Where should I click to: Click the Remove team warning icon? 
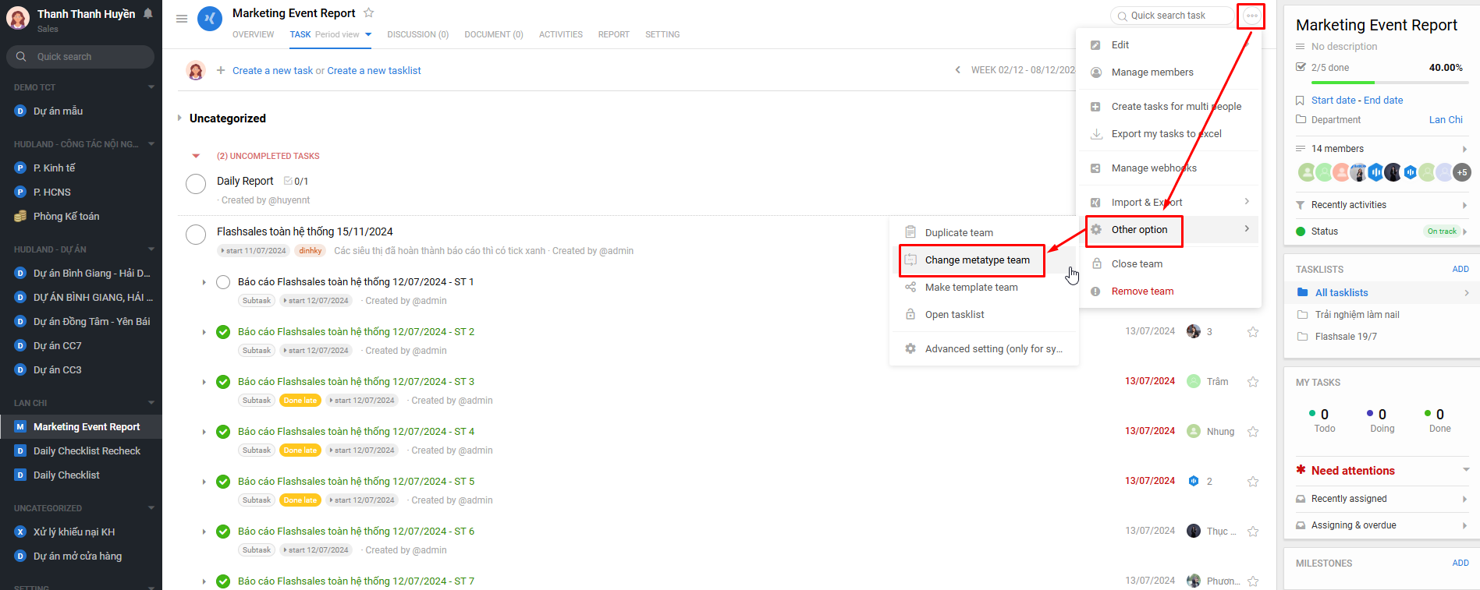pyautogui.click(x=1096, y=291)
